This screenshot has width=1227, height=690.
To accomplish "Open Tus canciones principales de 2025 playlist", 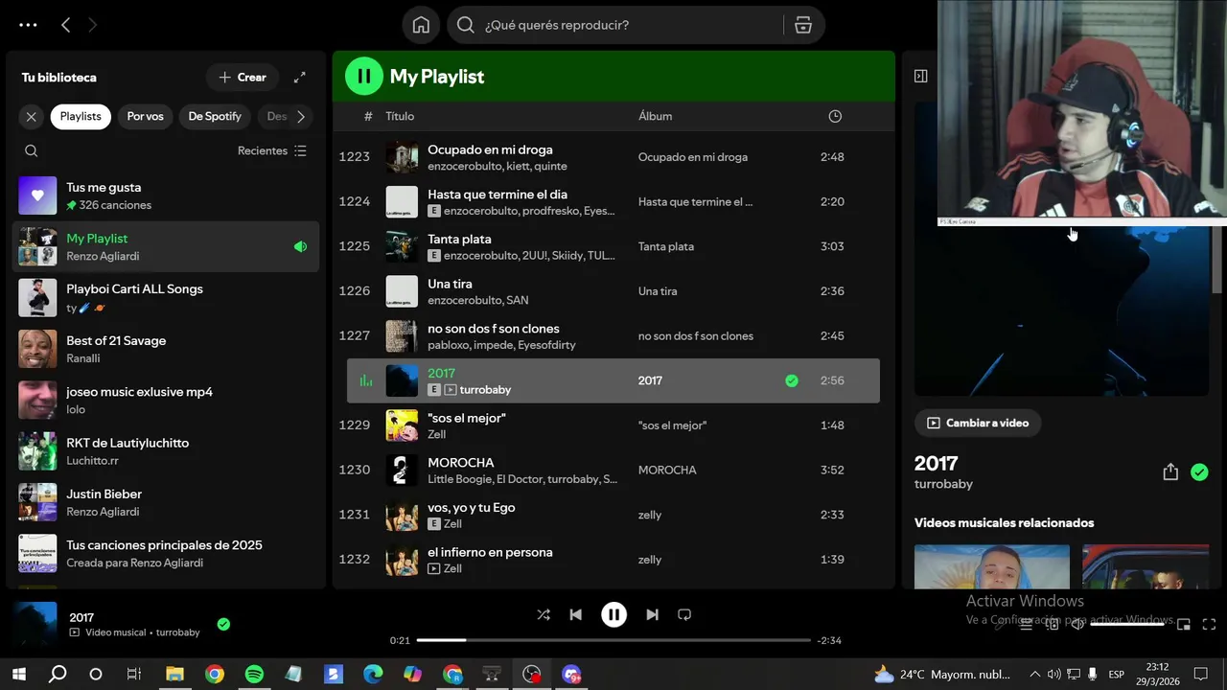I will (x=166, y=553).
